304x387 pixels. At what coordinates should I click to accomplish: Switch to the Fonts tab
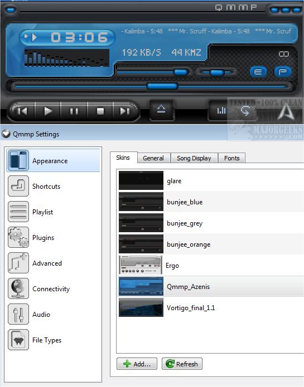(x=232, y=158)
